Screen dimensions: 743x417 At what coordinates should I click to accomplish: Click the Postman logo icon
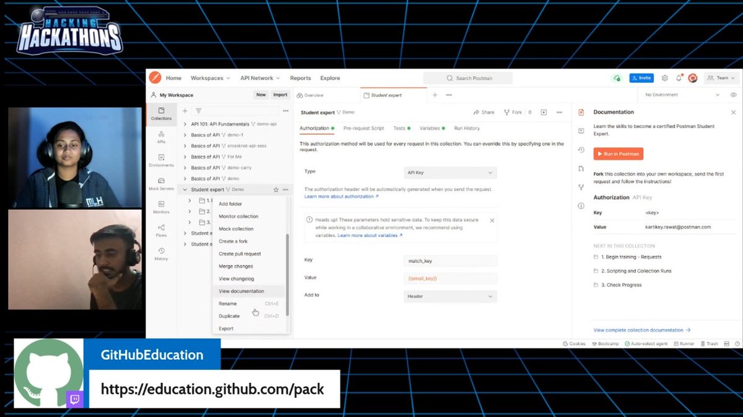pyautogui.click(x=155, y=78)
